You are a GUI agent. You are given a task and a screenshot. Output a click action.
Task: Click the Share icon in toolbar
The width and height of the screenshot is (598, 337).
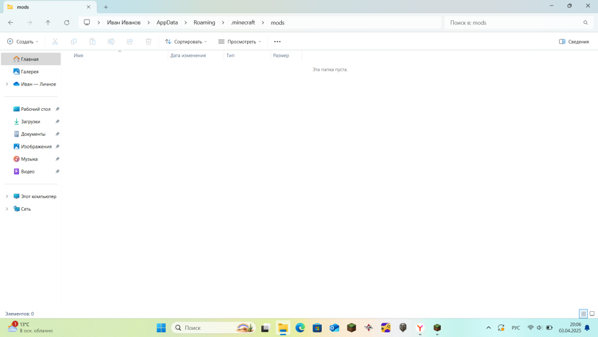(x=130, y=41)
